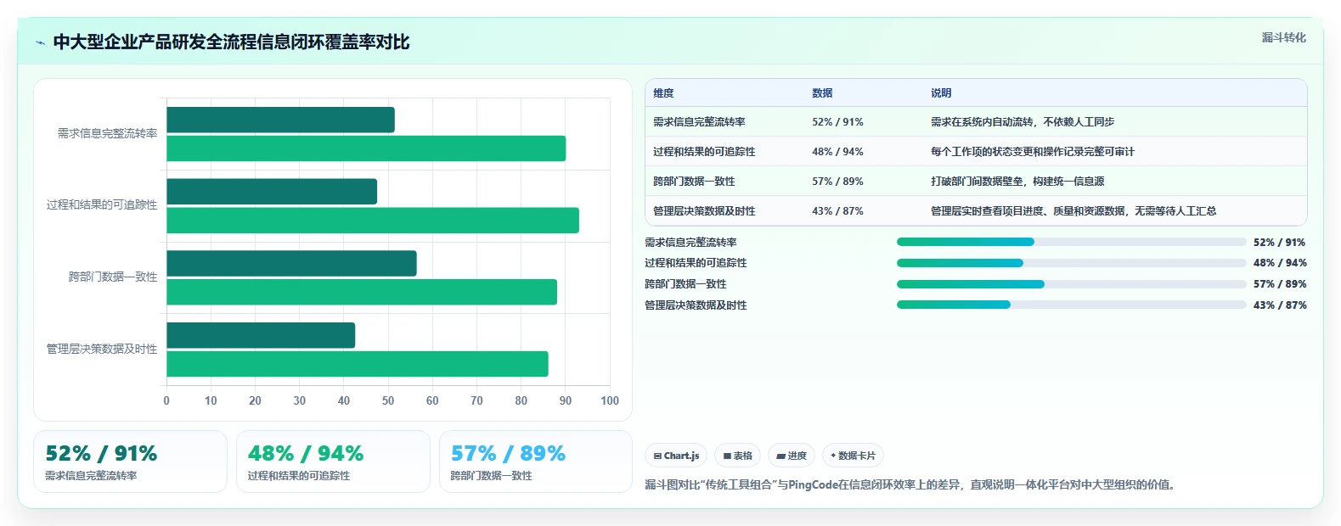Click the dark bar for 管理层决策数据及时性 in chart
The height and width of the screenshot is (526, 1341).
(x=261, y=335)
